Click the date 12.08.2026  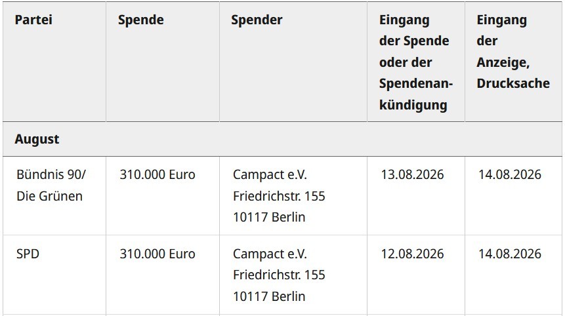click(x=412, y=254)
